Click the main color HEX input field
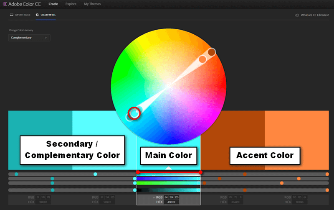Screen dimensions: 334x210 click(172, 202)
